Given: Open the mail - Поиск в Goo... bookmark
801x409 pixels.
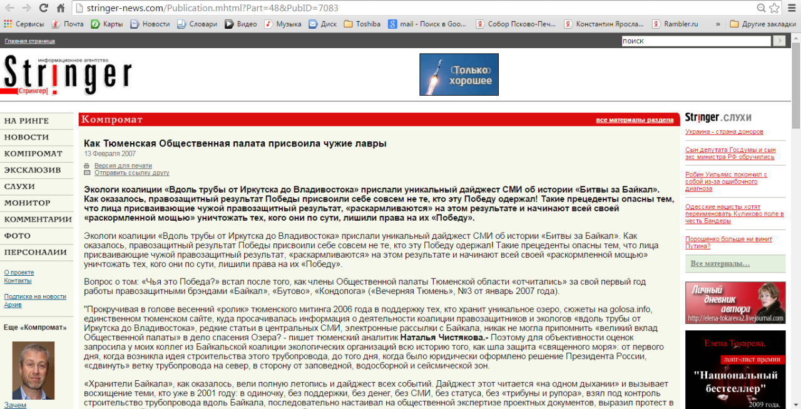Looking at the screenshot, I should pos(427,24).
